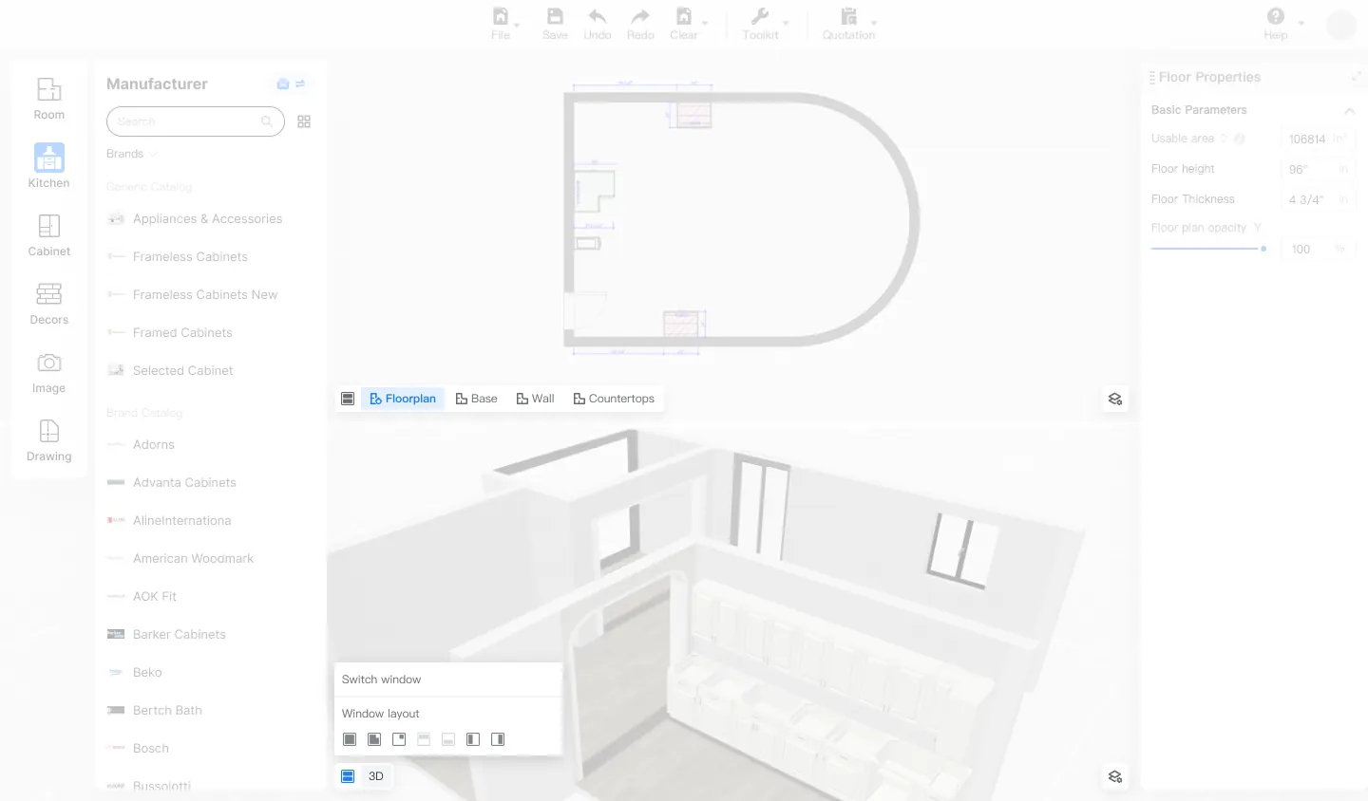Switch catalog to grid view icon
Image resolution: width=1368 pixels, height=801 pixels.
point(304,121)
